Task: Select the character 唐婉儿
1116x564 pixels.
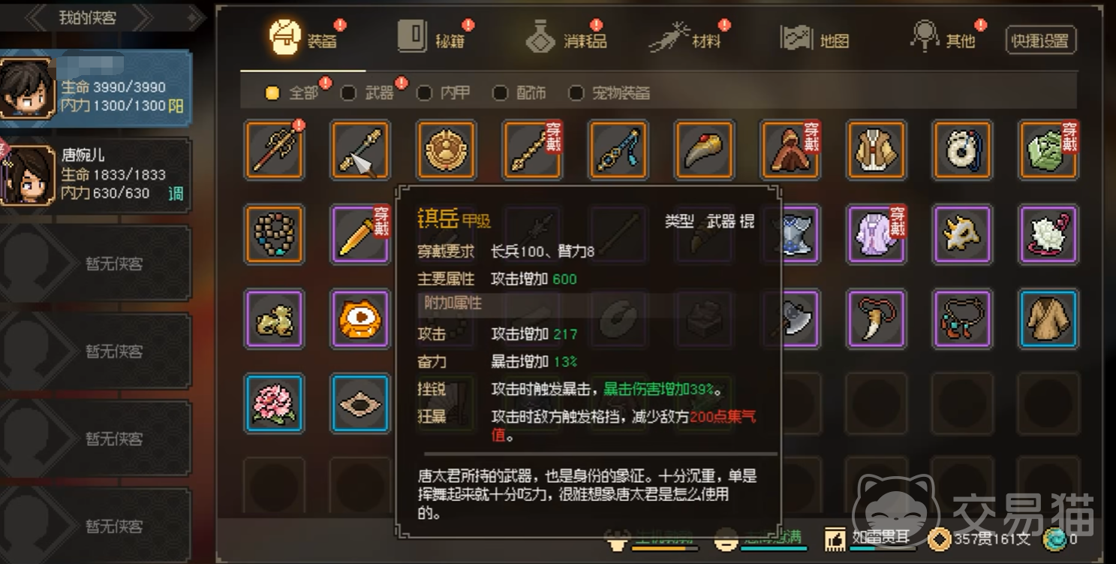Action: point(95,175)
